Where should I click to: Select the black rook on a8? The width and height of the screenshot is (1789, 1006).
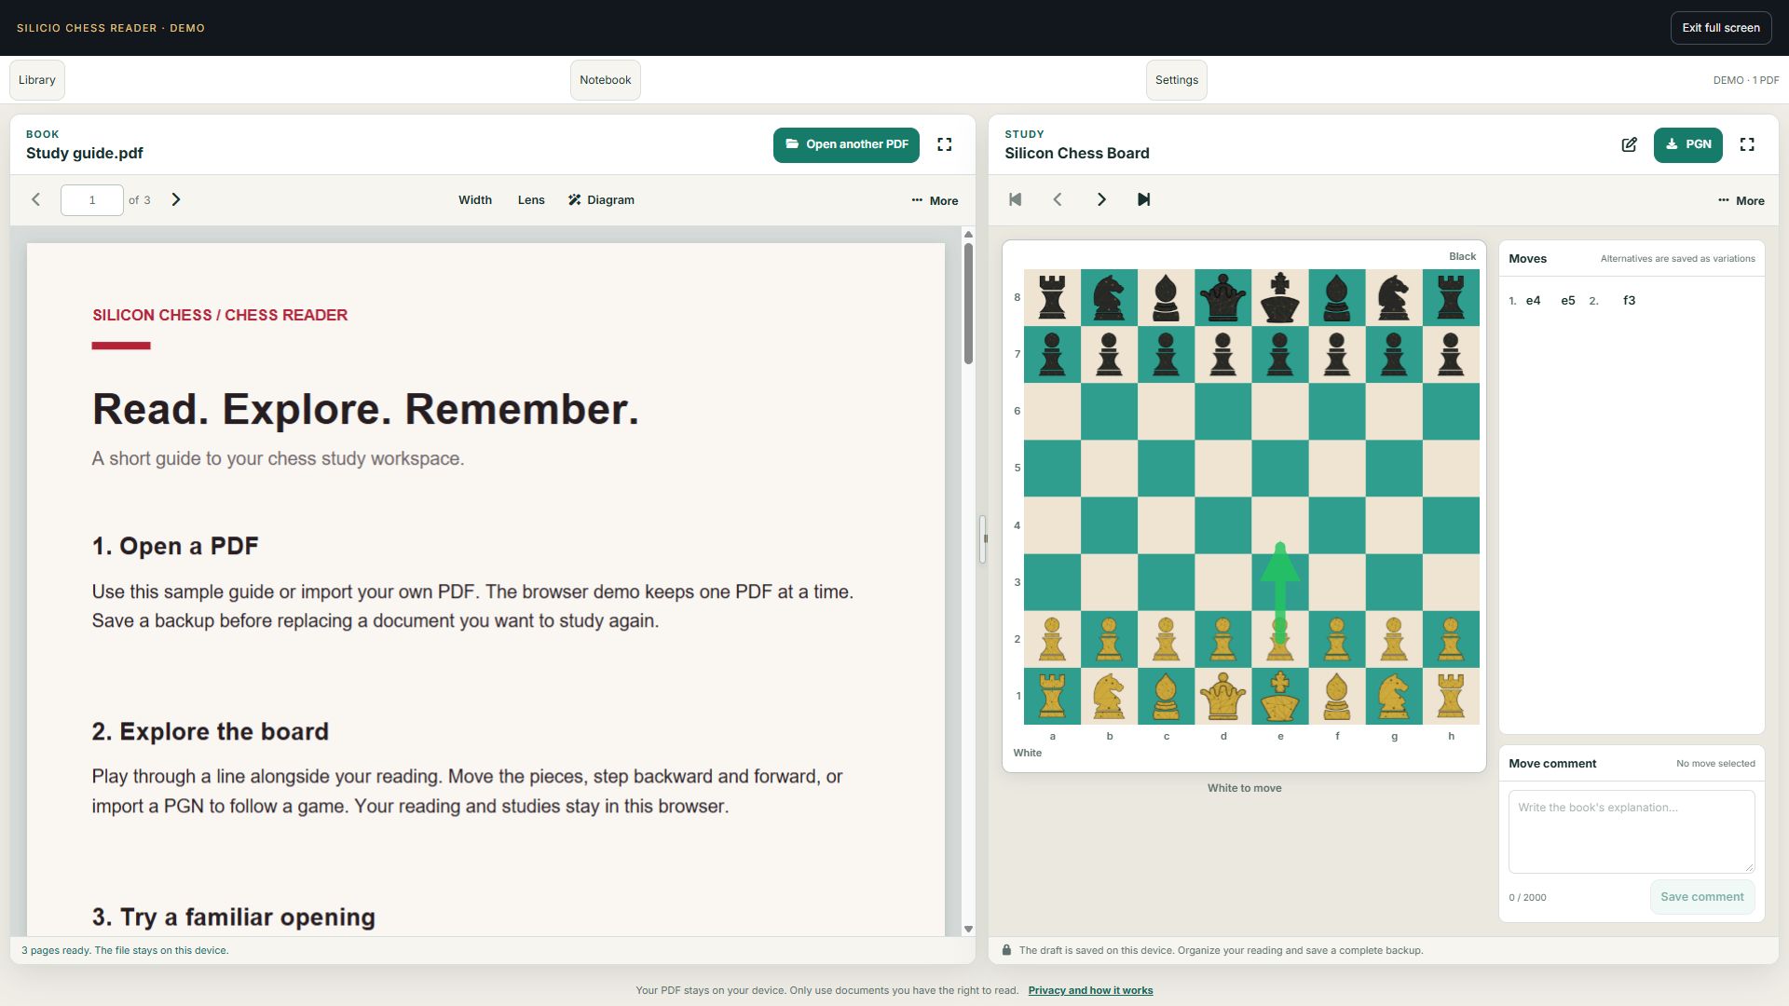tap(1052, 297)
